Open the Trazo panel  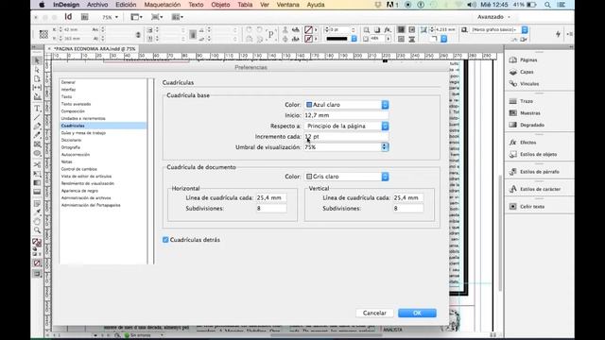point(521,101)
